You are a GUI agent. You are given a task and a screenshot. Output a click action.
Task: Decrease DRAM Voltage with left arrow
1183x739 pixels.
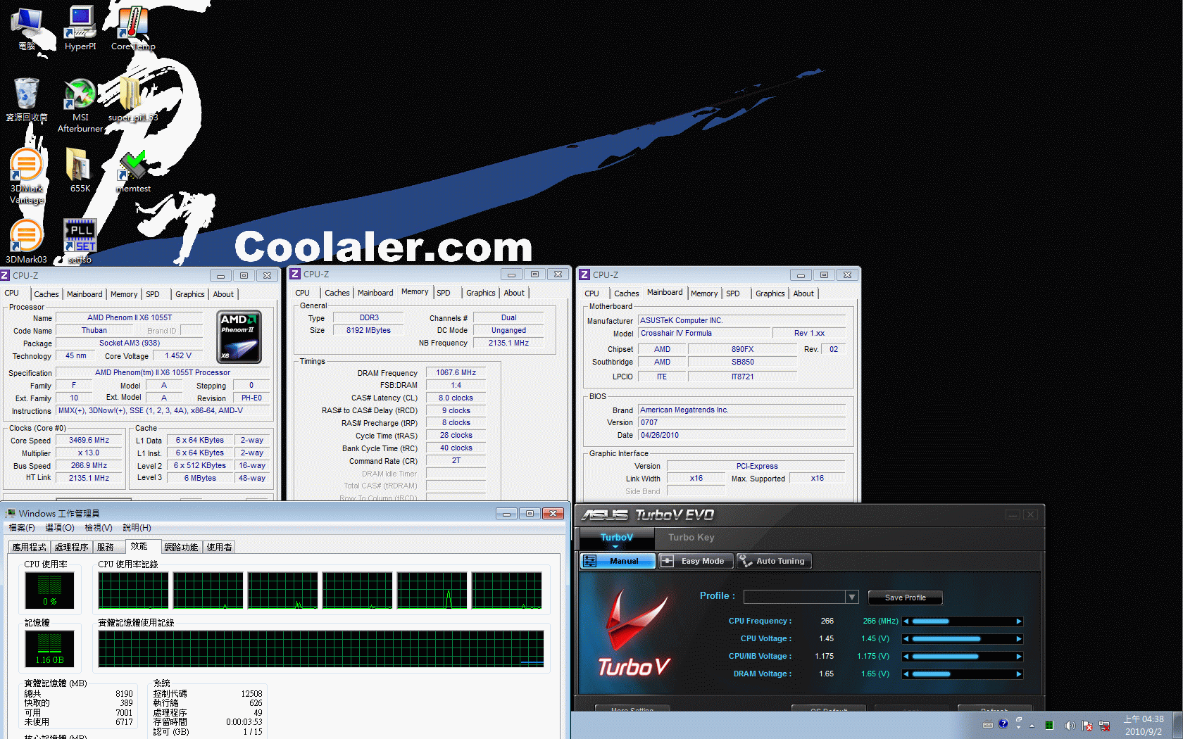point(906,674)
